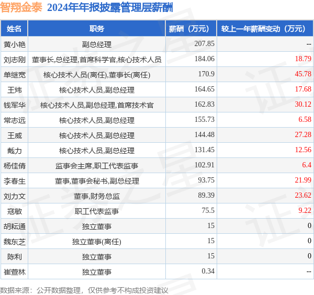This screenshot has width=314, height=295.
Task: Click the name 杨佳倩
Action: click(15, 166)
